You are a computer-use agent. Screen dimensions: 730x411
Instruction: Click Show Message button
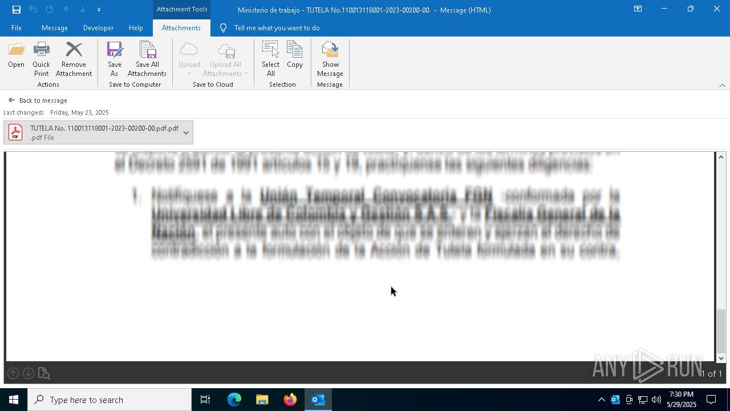tap(330, 59)
